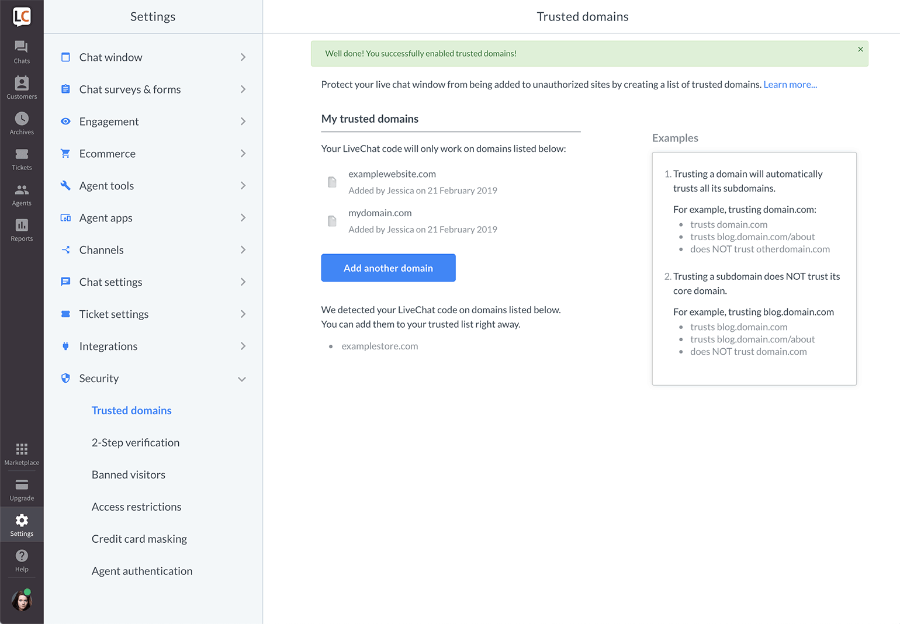Click the Engagement eye icon
This screenshot has height=624, width=900.
point(65,122)
